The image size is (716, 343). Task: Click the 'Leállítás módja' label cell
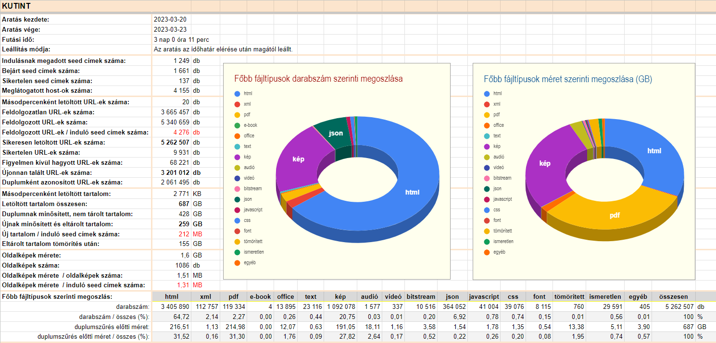pos(26,49)
